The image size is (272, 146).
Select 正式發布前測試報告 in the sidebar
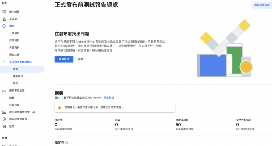21,62
